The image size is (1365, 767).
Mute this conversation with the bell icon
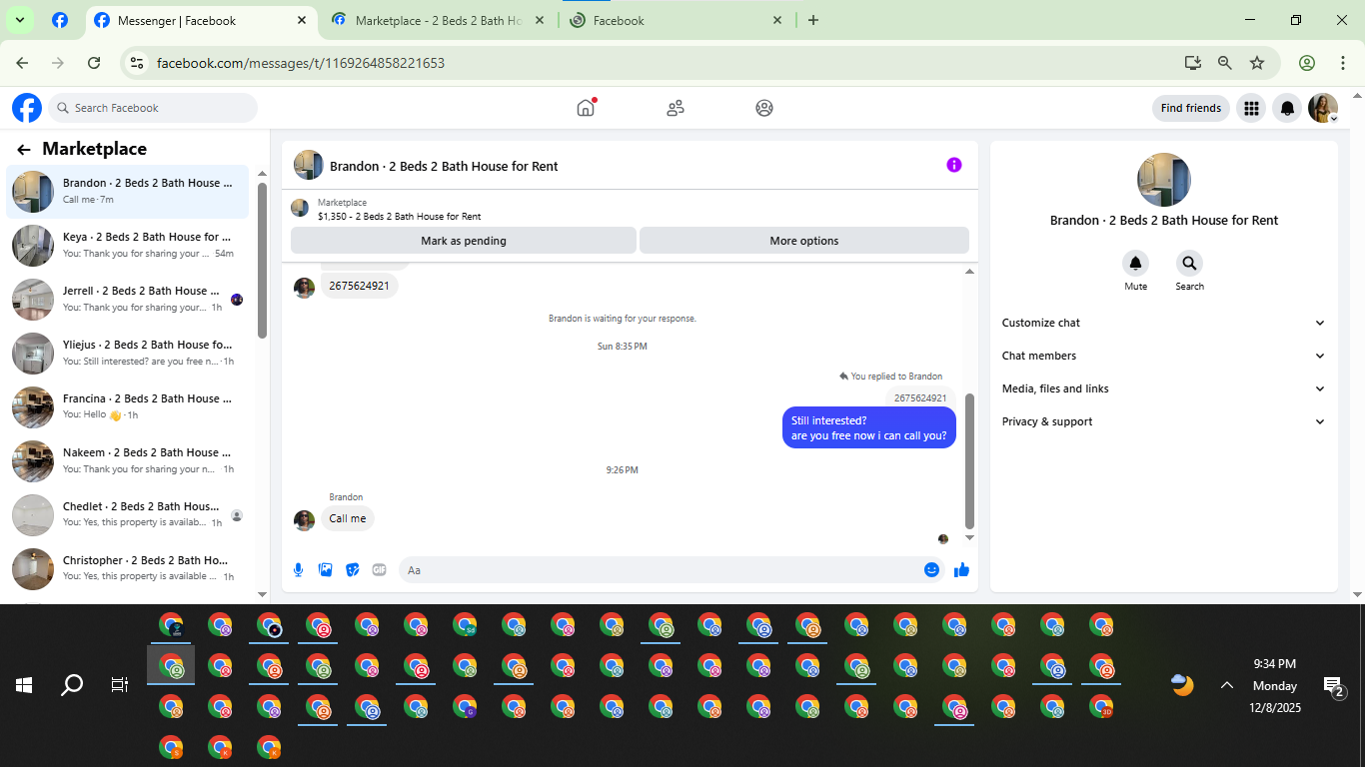tap(1135, 264)
